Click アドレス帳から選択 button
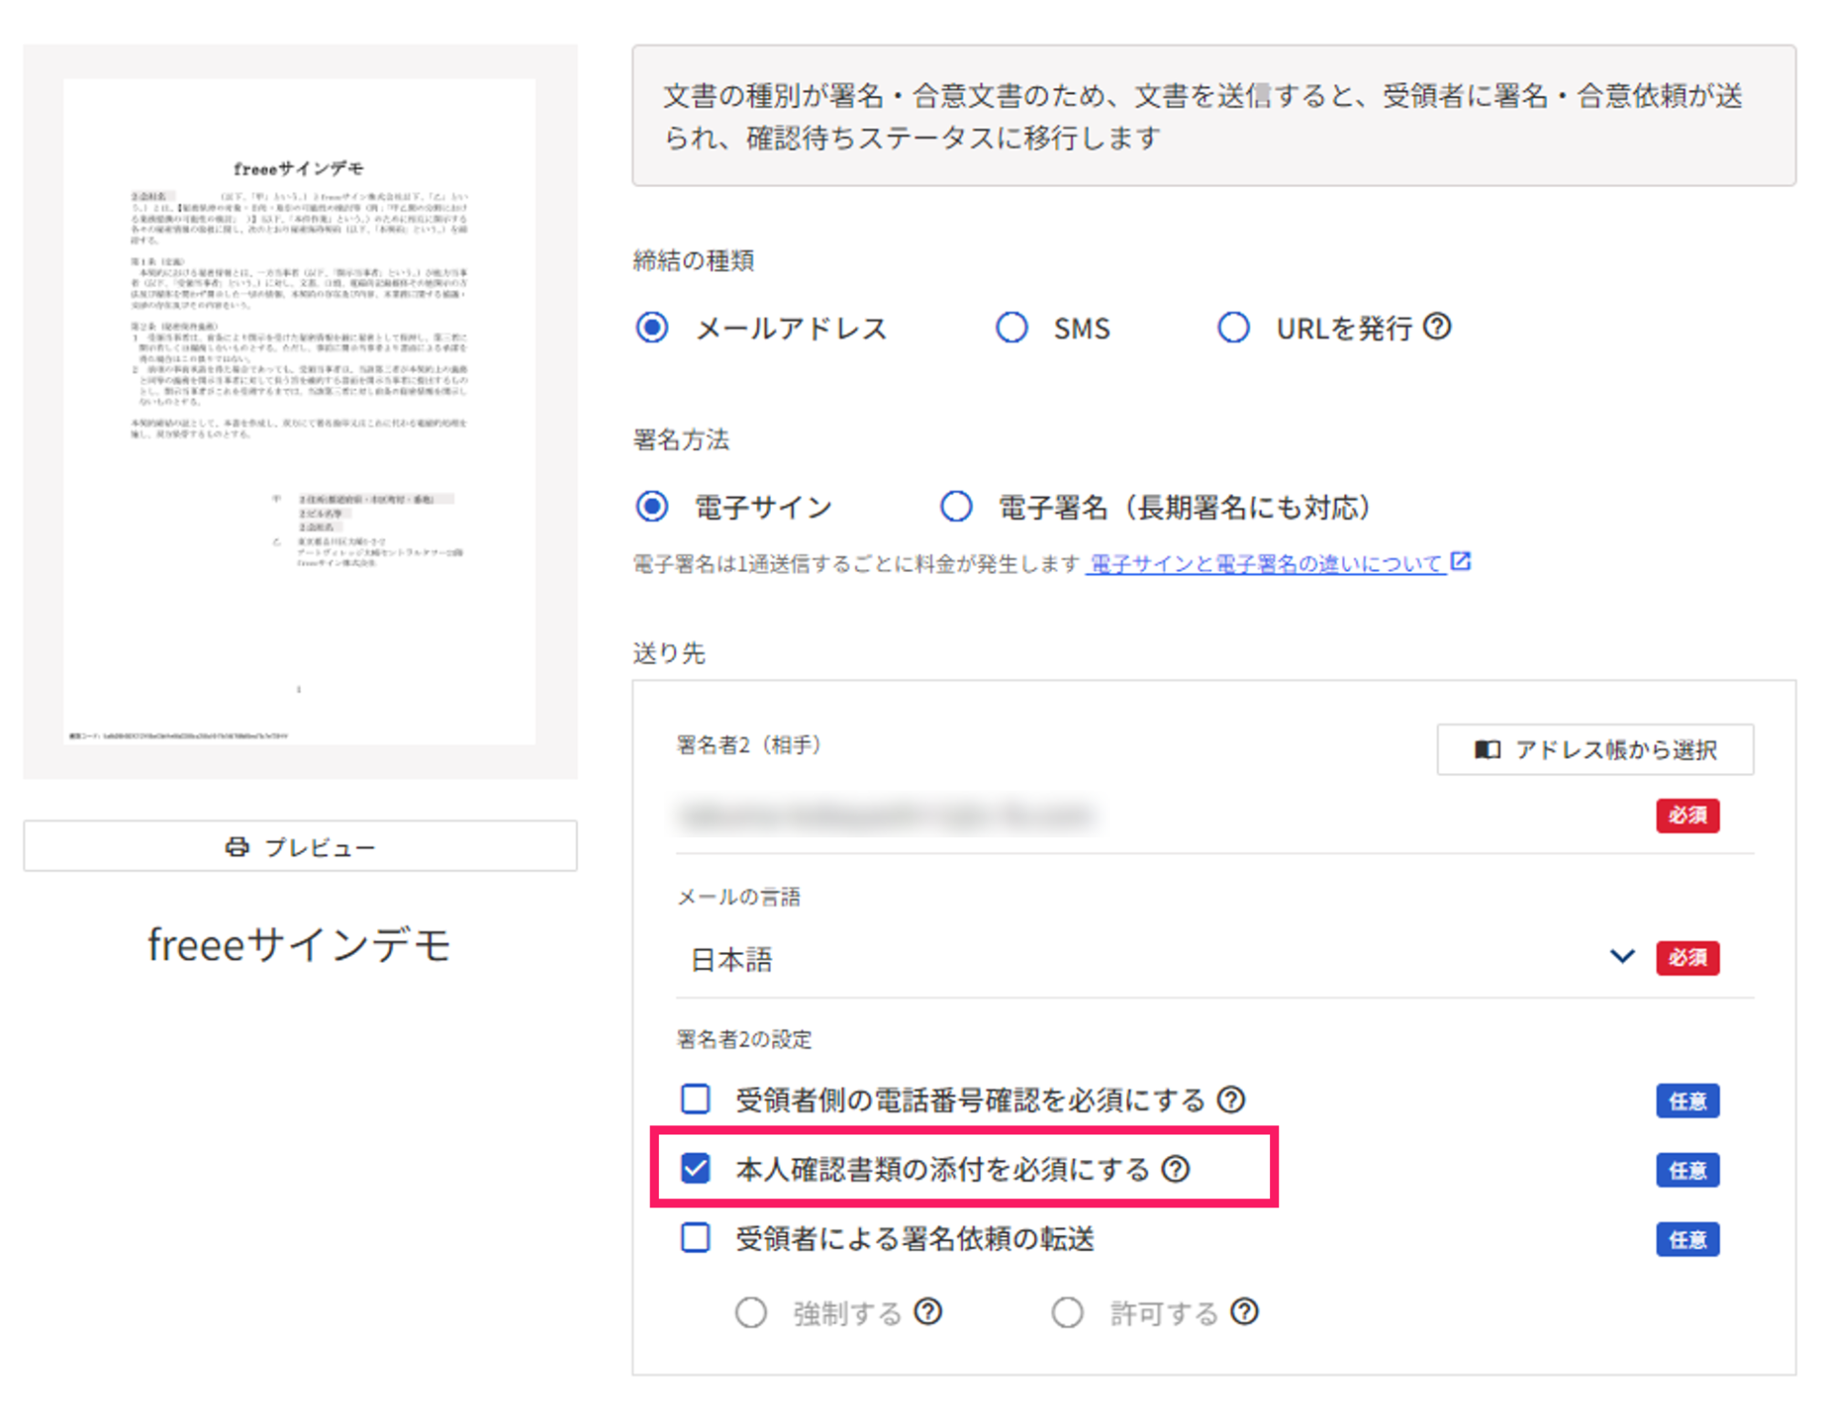This screenshot has width=1824, height=1419. pos(1595,749)
